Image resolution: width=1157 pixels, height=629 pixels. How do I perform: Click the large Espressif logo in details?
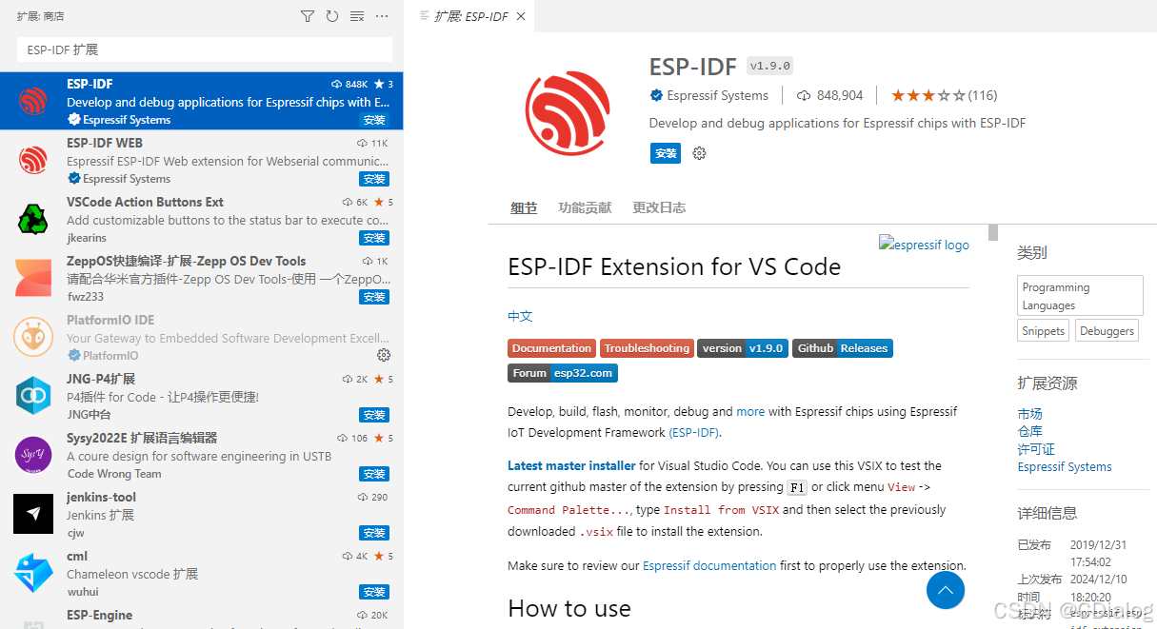(568, 112)
